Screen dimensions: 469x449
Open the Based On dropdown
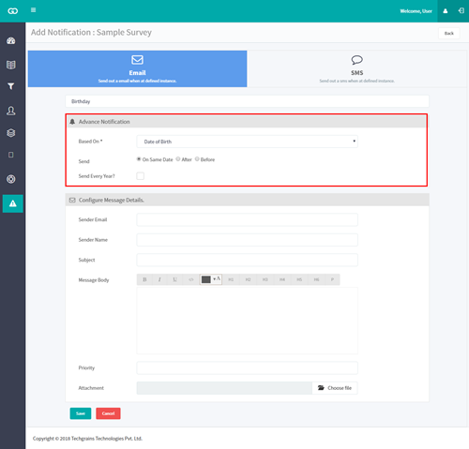(247, 142)
